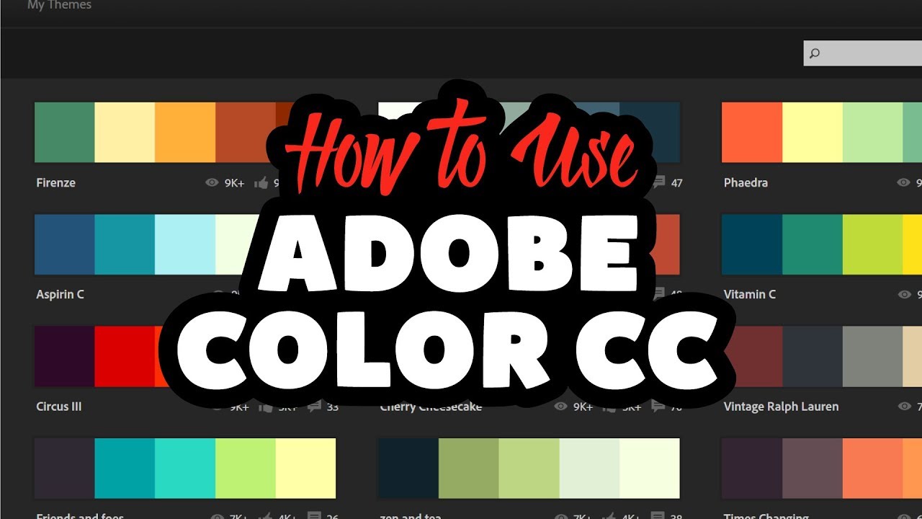Image resolution: width=922 pixels, height=519 pixels.
Task: Focus the theme search field
Action: (863, 53)
